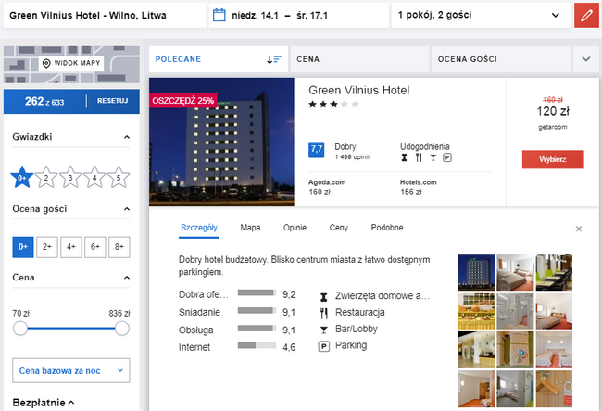Open the Cena bazowa za noc dropdown
The height and width of the screenshot is (411, 602).
click(71, 370)
